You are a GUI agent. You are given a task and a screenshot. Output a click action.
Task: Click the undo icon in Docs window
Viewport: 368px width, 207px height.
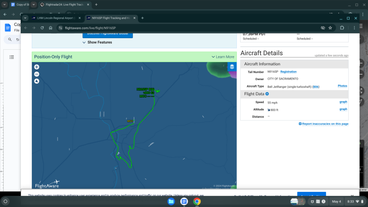17,40
